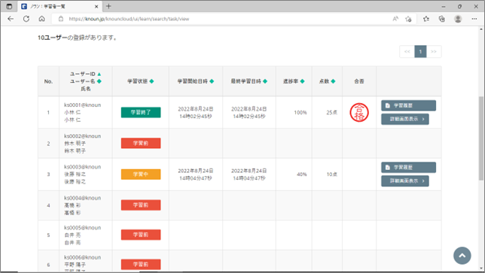485x273 pixels.
Task: Go to next page with >> button
Action: [x=434, y=52]
